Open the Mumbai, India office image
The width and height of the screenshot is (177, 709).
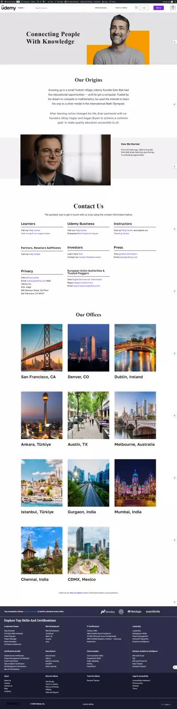pyautogui.click(x=135, y=483)
